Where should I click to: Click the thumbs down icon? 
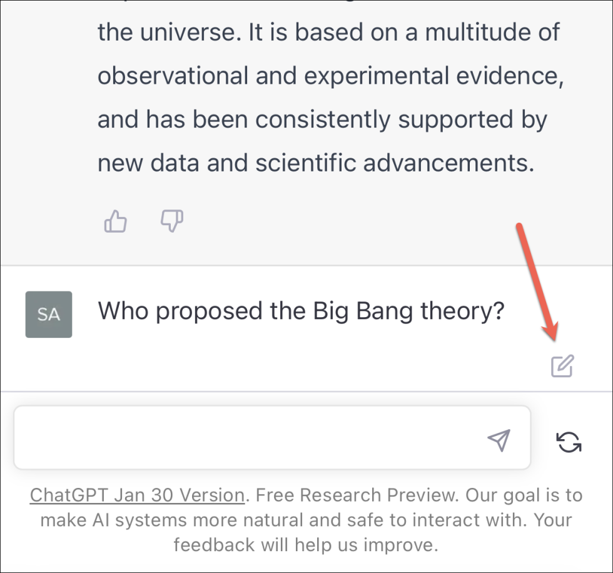pyautogui.click(x=172, y=221)
